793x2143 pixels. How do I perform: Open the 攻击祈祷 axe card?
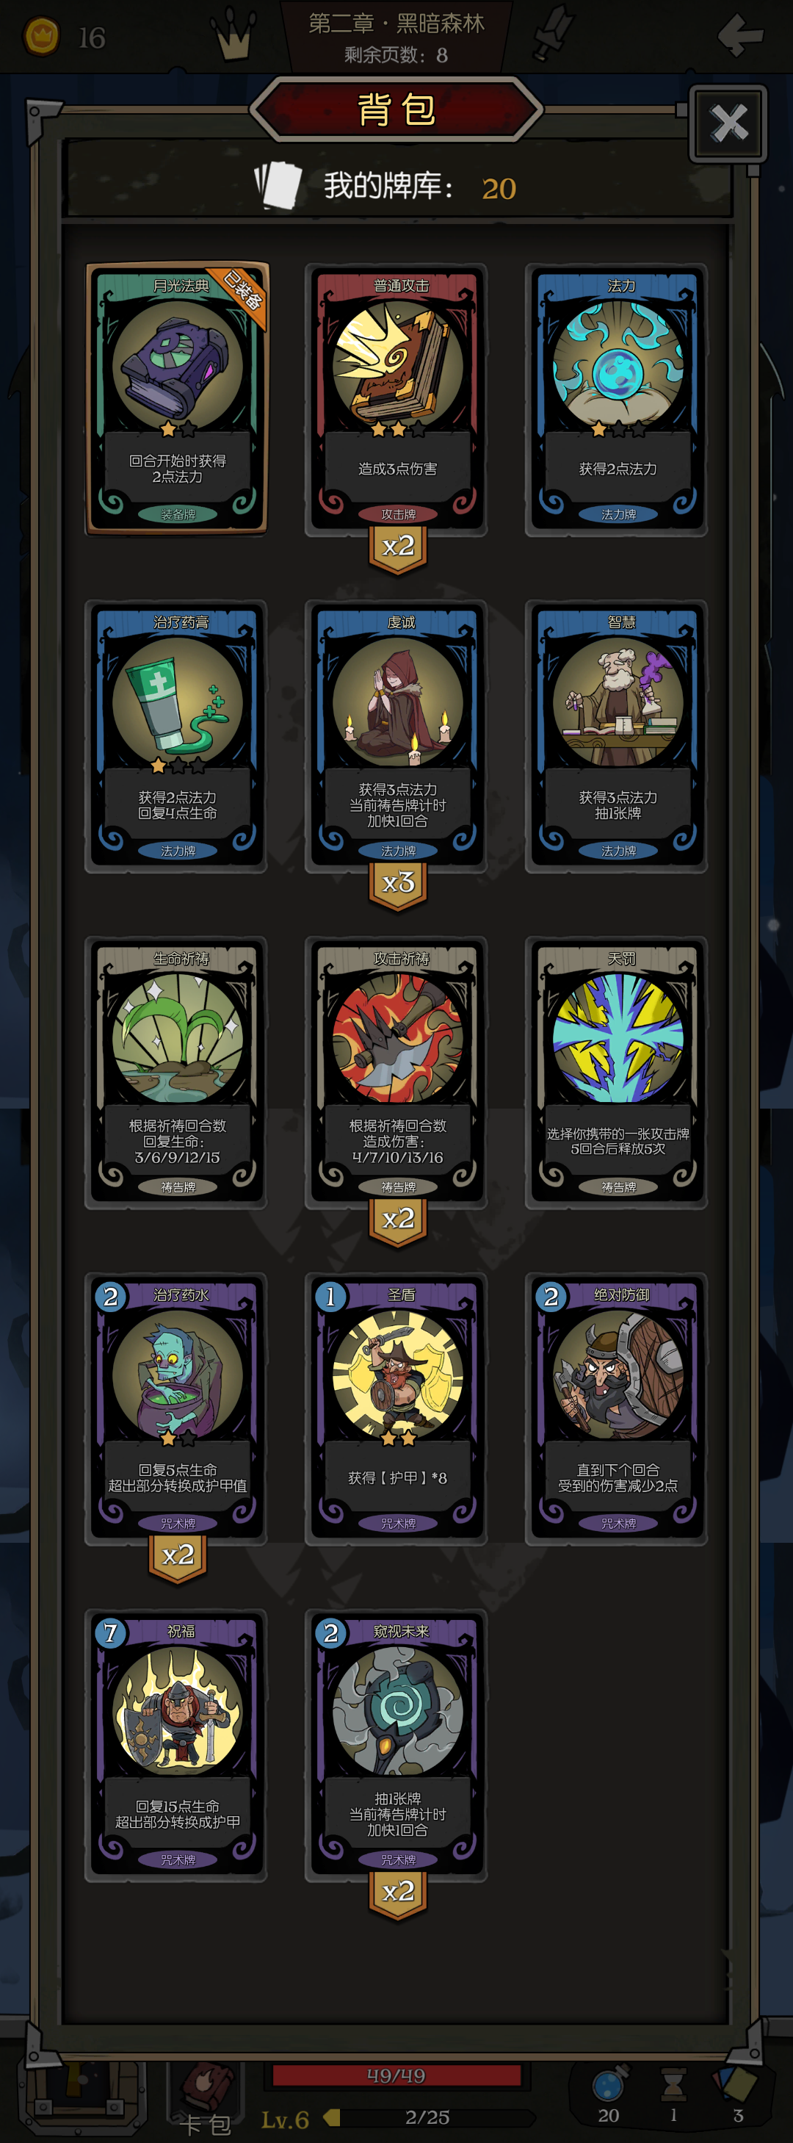point(396,1073)
